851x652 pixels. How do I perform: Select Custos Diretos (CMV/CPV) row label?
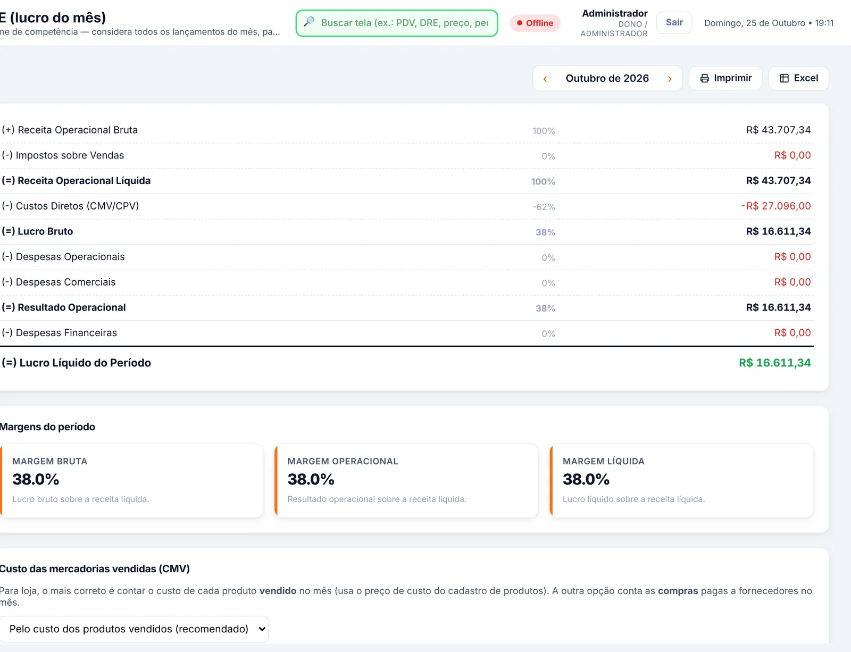70,206
